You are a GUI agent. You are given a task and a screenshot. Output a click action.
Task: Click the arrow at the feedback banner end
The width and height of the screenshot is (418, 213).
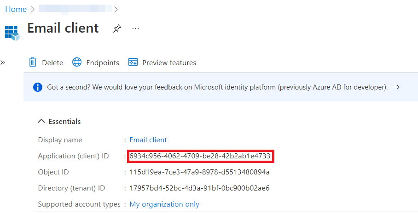tap(396, 87)
